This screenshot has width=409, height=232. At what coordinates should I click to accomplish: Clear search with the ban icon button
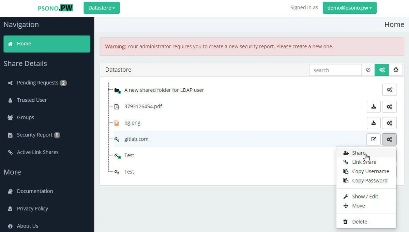pyautogui.click(x=368, y=70)
